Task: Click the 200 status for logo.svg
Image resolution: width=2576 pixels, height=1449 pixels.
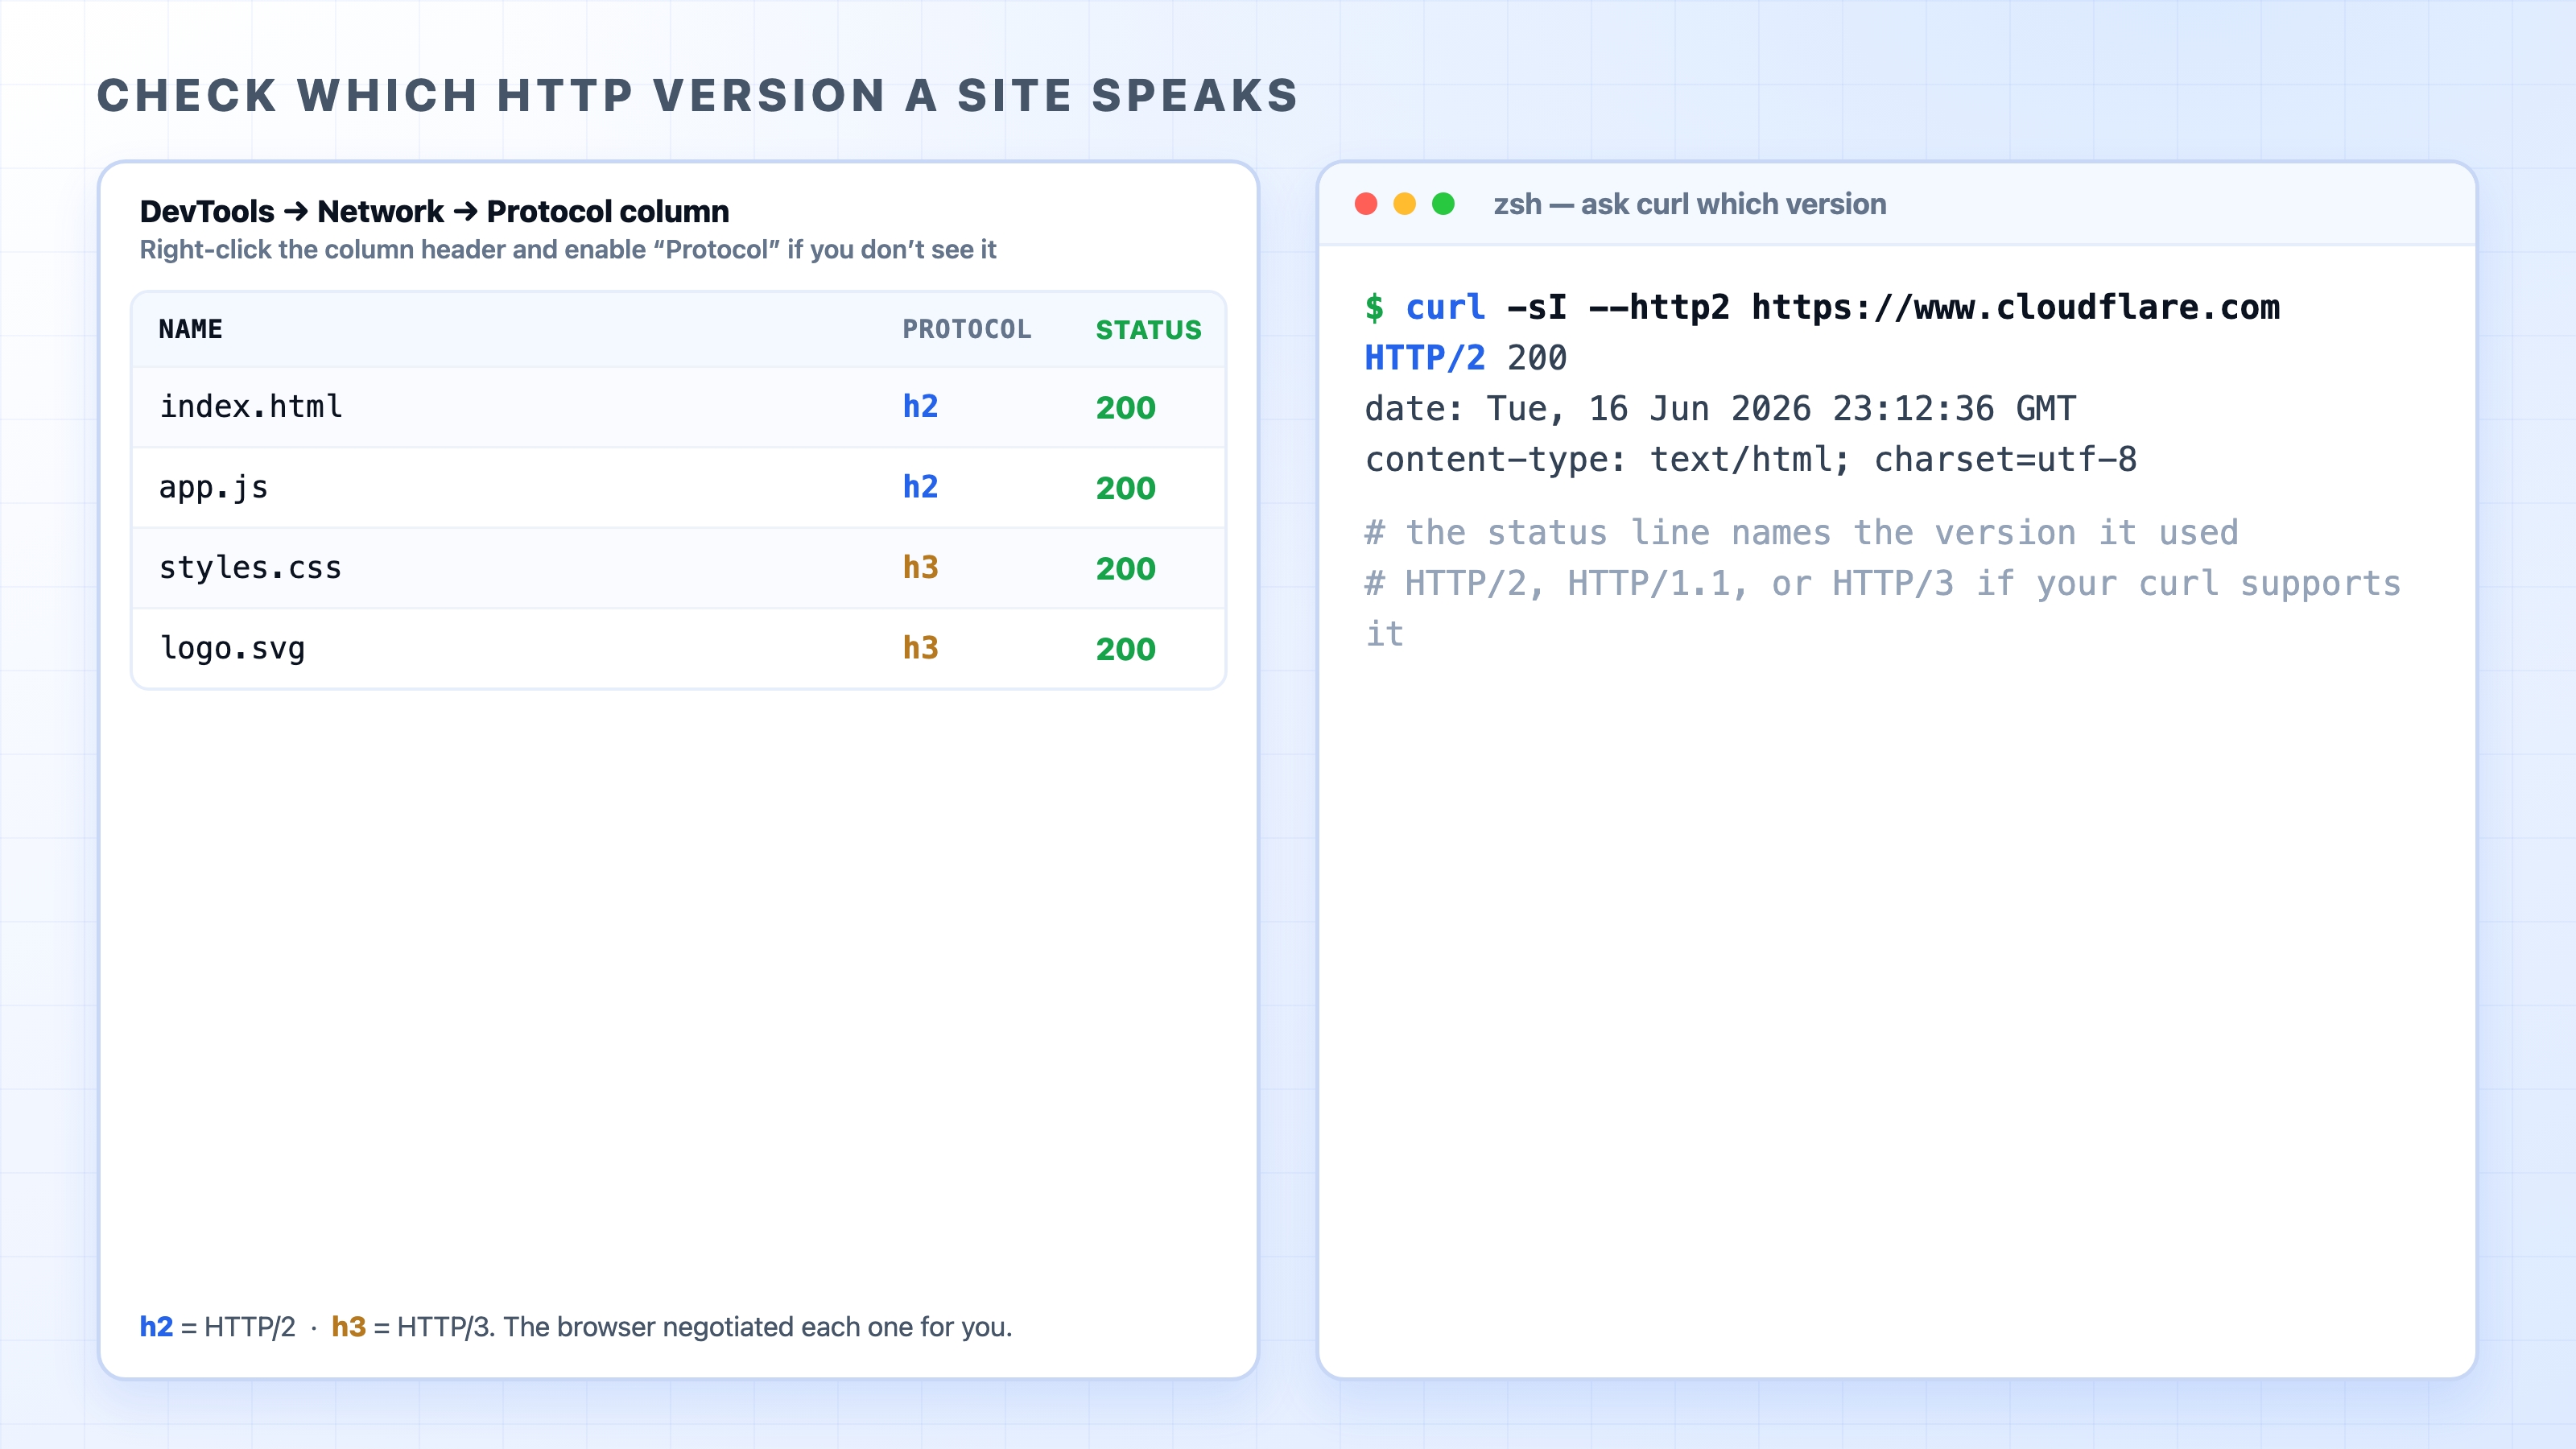Action: (x=1125, y=649)
